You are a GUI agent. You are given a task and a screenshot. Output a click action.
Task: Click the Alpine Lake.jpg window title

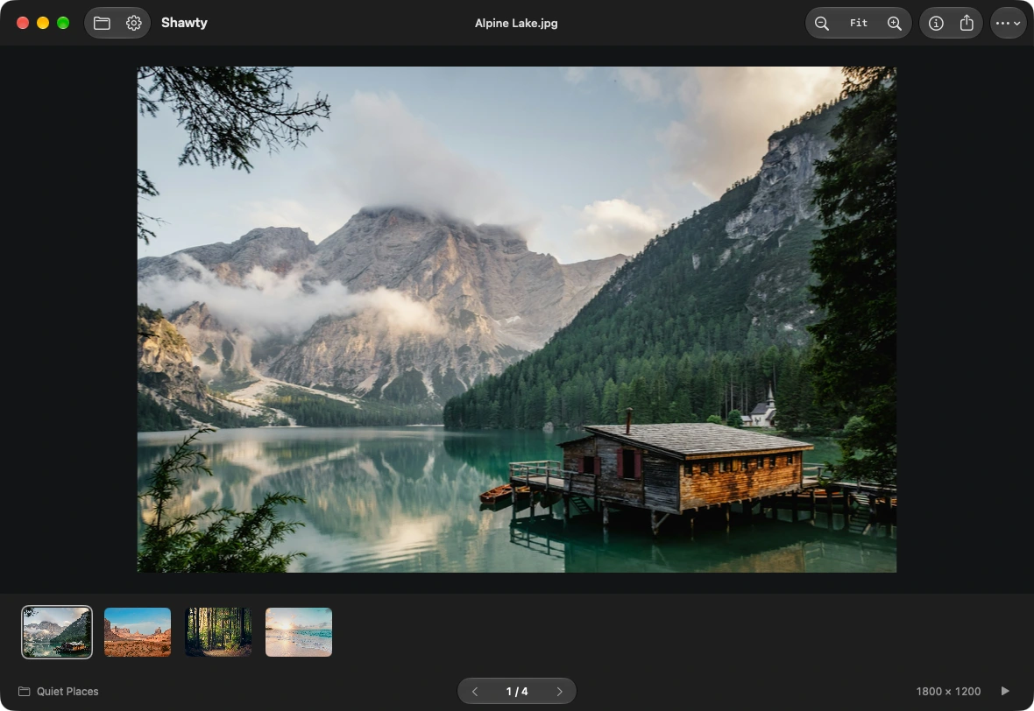[516, 23]
